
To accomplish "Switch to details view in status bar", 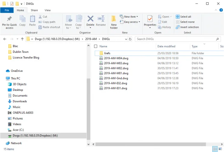I will pyautogui.click(x=215, y=149).
